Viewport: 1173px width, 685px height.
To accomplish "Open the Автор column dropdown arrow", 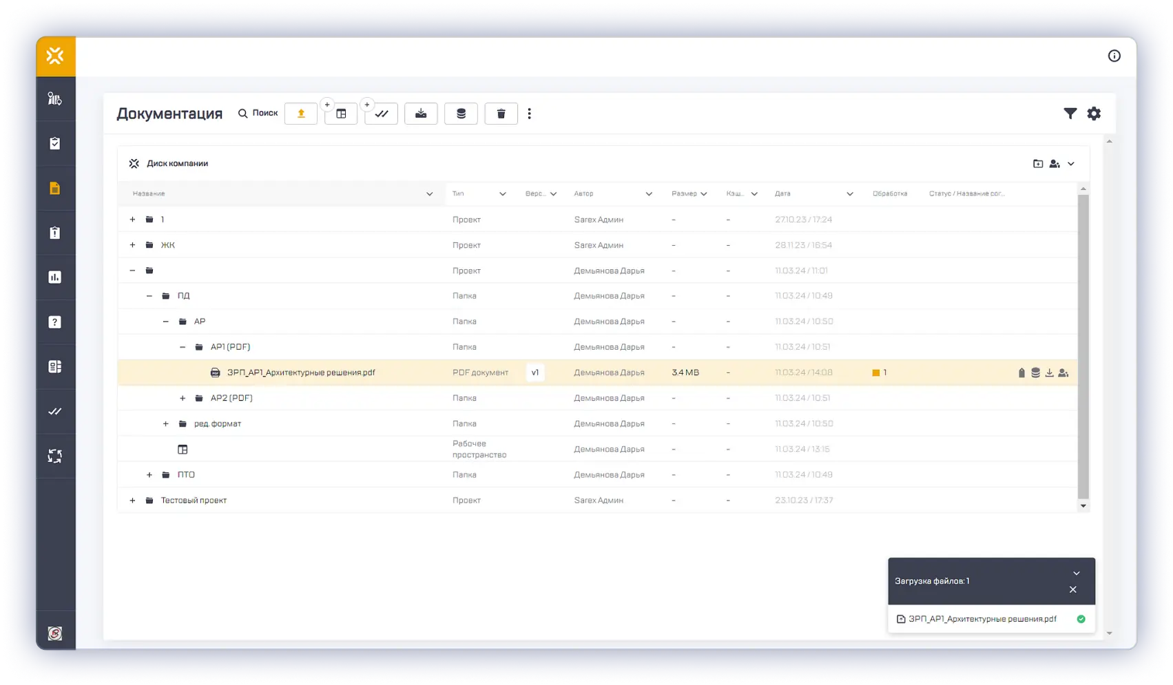I will point(648,194).
